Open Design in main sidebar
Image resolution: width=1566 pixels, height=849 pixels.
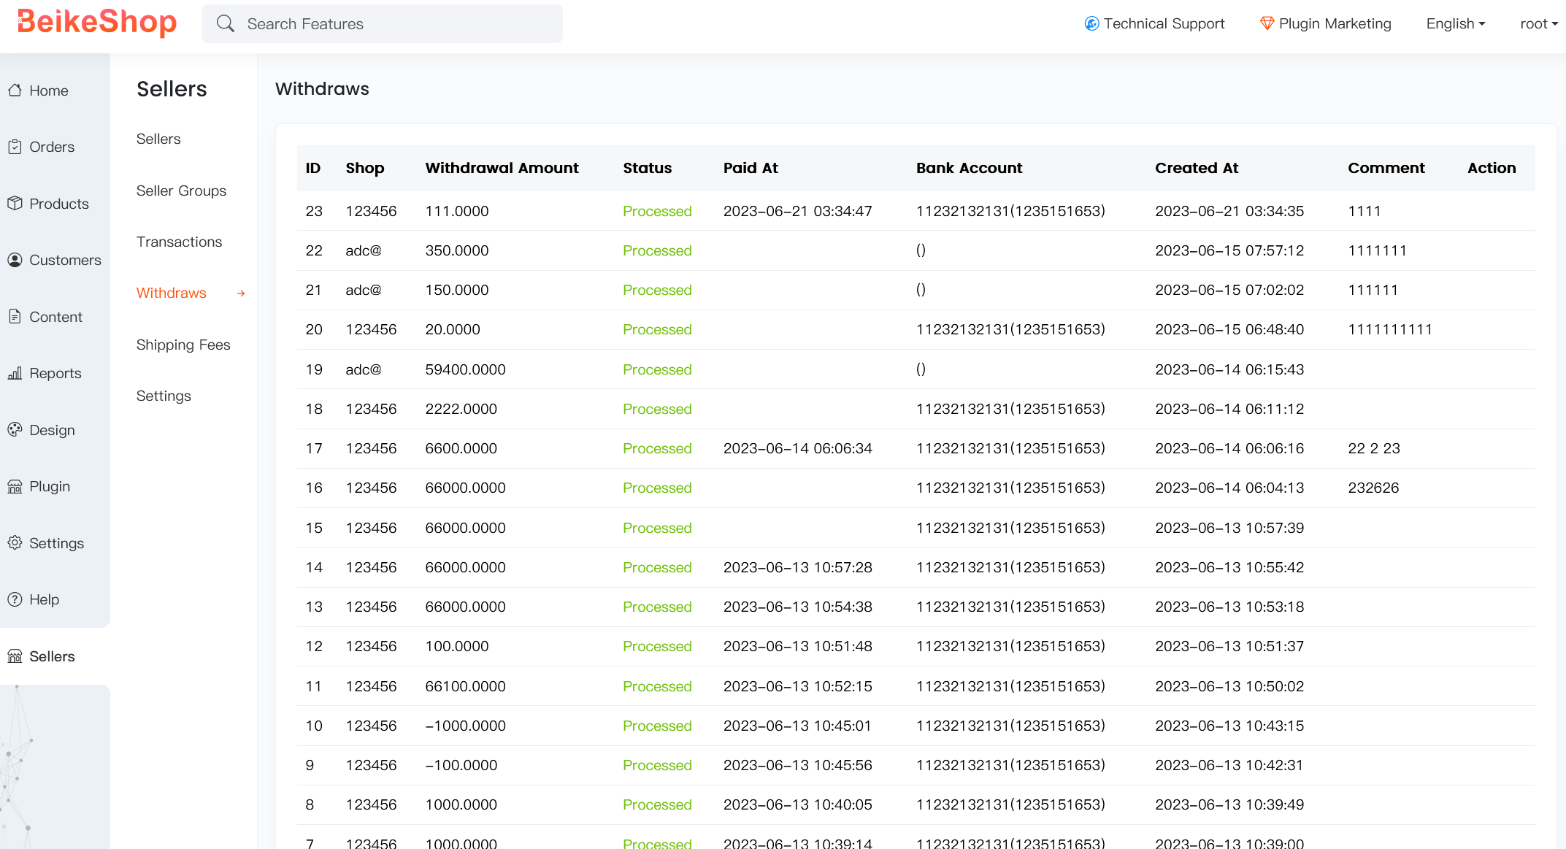pos(52,430)
